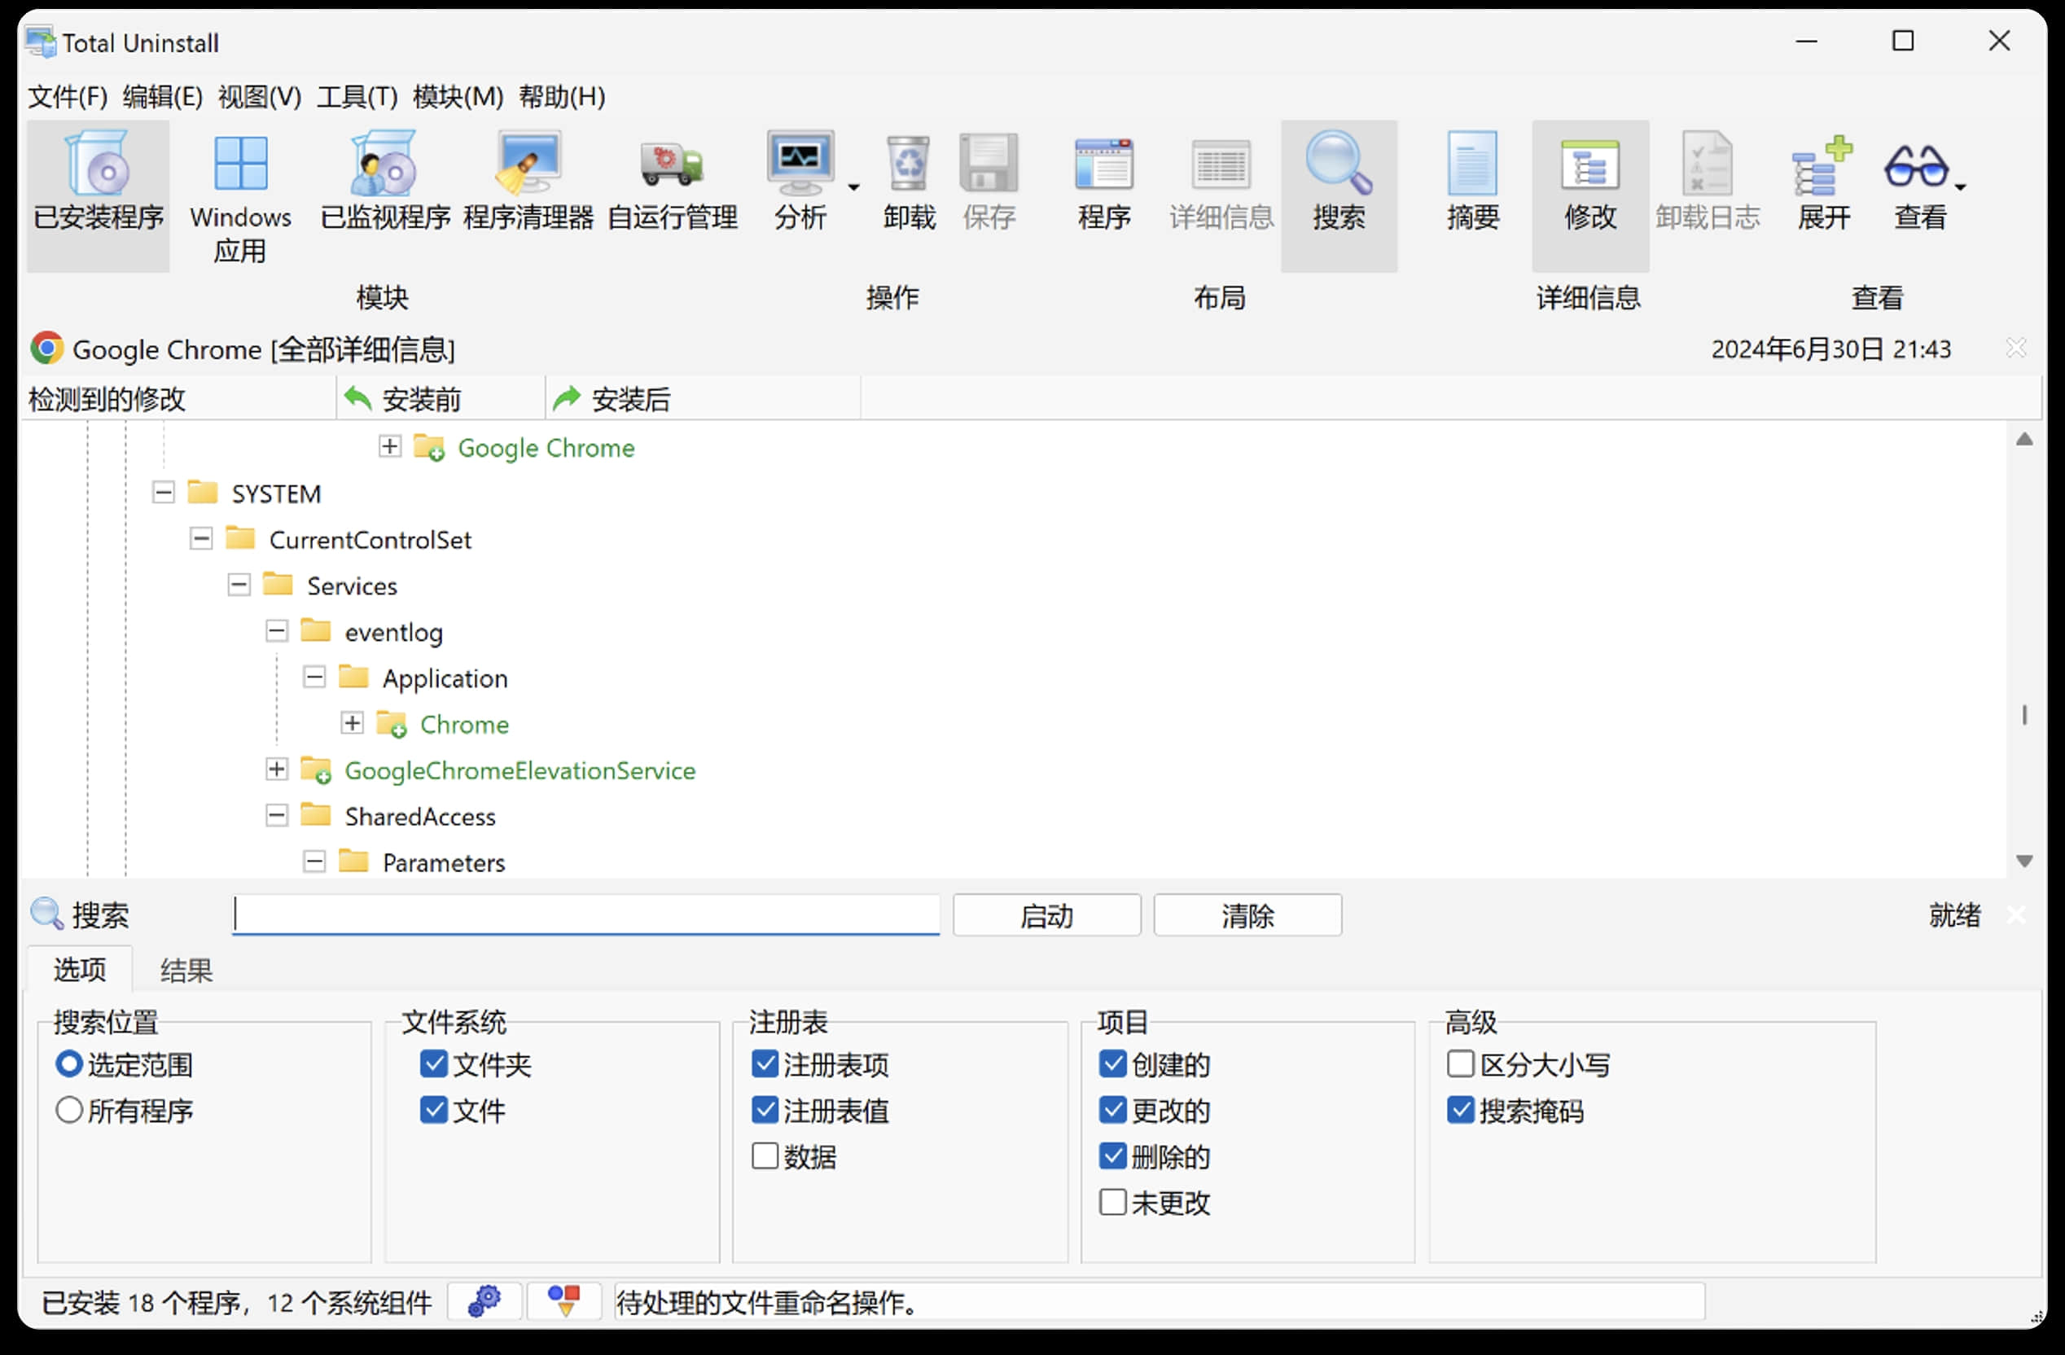Open the Program Cleaner (程序清理器) tool

coord(528,164)
